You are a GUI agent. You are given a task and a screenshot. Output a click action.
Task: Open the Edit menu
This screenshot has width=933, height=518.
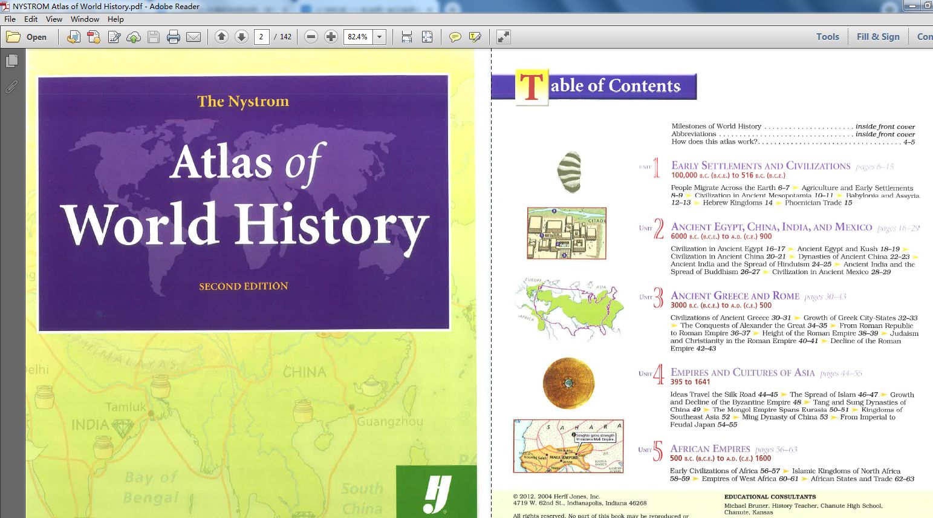tap(31, 19)
